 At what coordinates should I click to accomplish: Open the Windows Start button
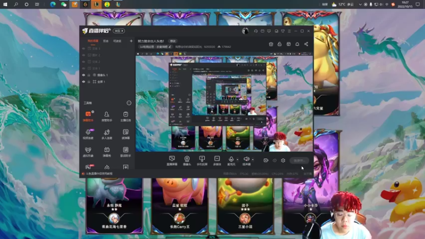pos(5,4)
